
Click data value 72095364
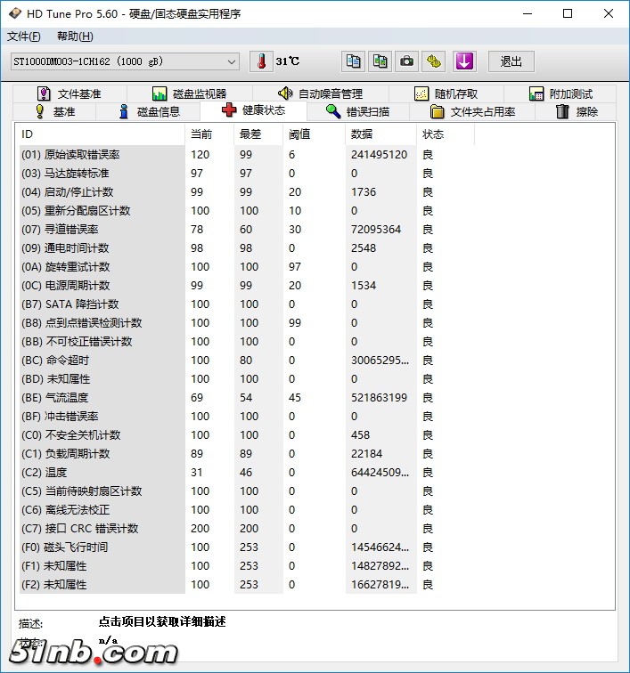pos(376,229)
